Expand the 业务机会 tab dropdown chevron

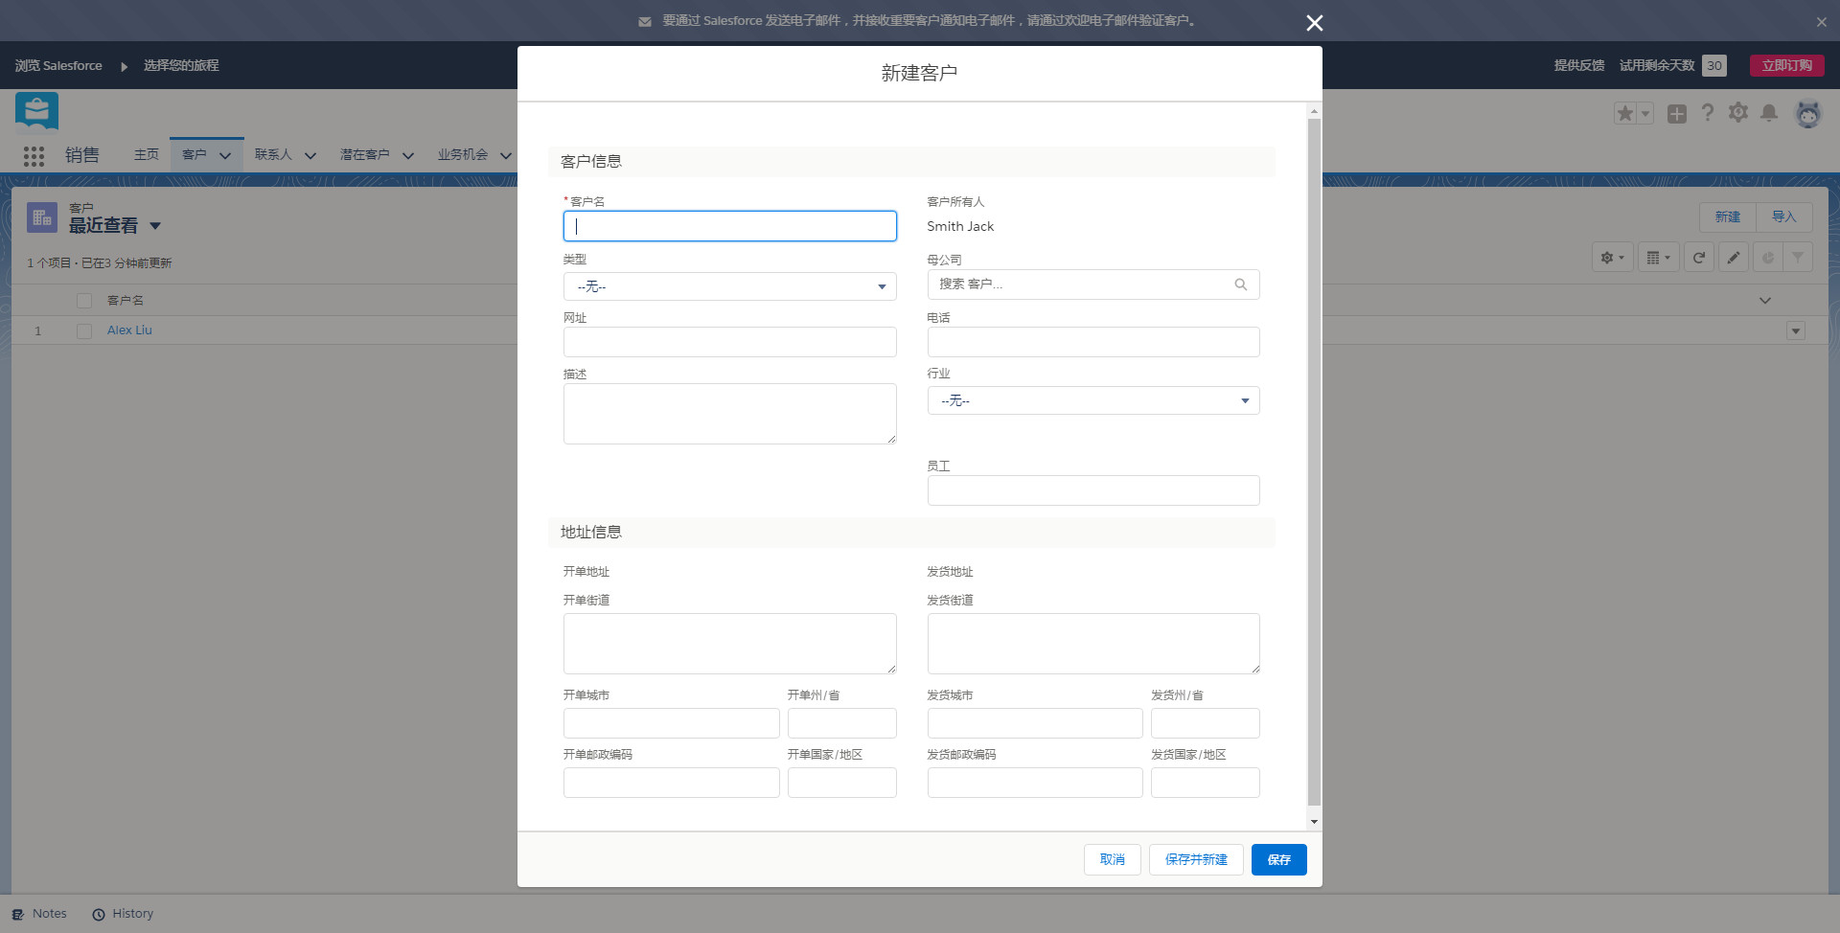tap(506, 155)
